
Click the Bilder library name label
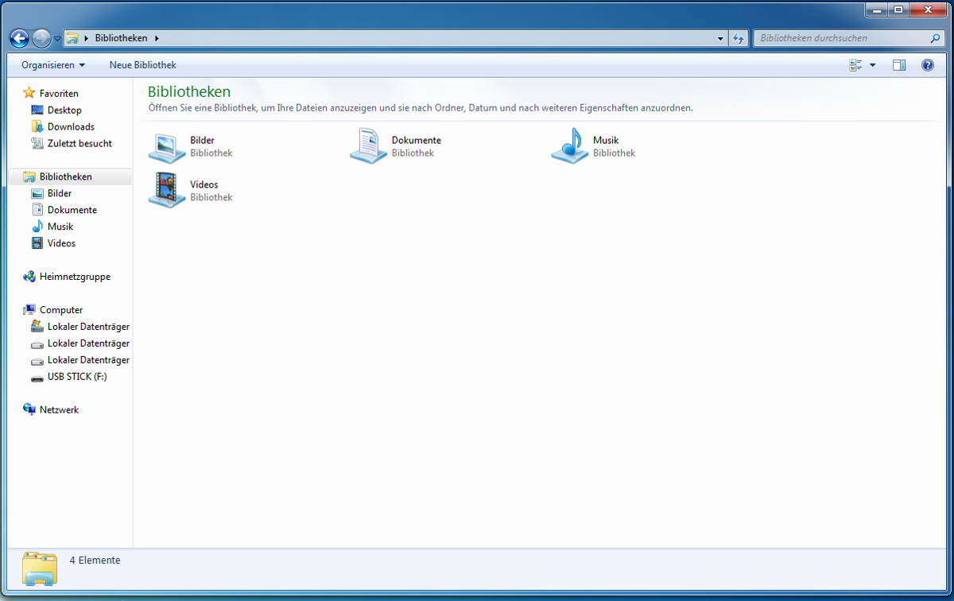202,141
